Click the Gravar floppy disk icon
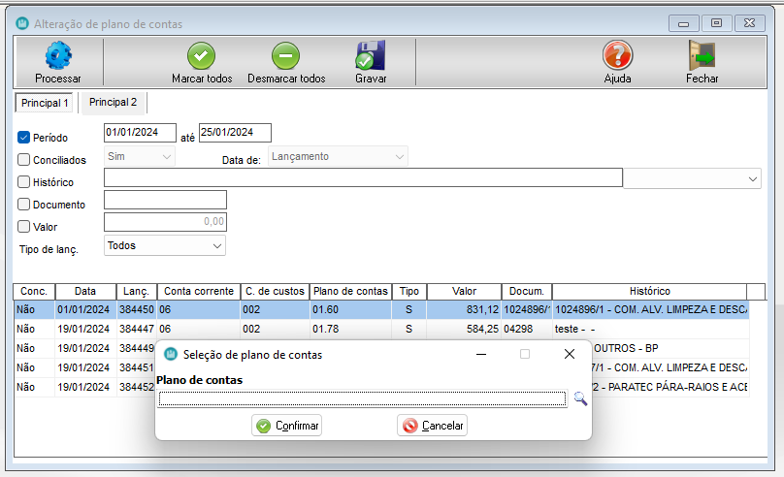Screen dimensions: 784x477 coord(371,56)
